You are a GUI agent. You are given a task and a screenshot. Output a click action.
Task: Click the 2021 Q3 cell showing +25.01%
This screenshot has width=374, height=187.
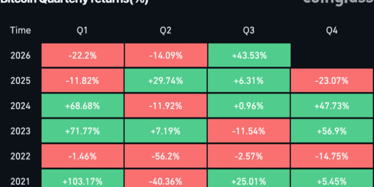click(249, 178)
